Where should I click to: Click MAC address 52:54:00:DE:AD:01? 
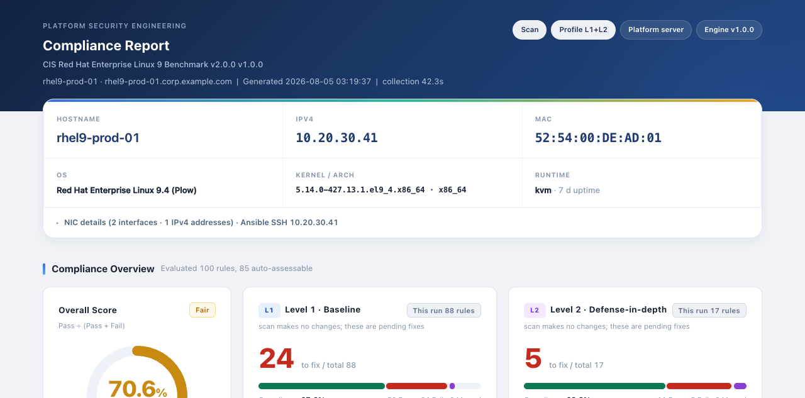598,138
